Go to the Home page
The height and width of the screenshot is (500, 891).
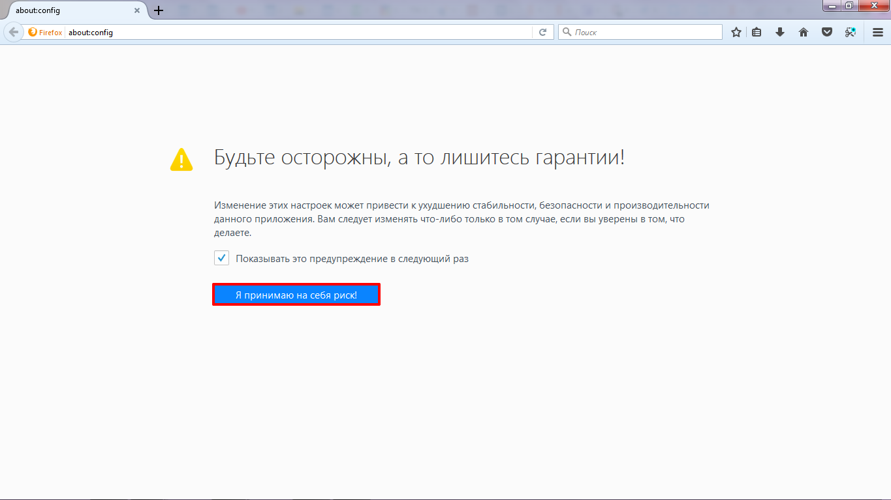804,32
